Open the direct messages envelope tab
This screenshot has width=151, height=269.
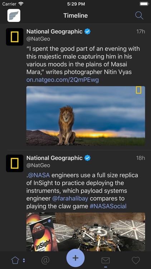(106, 261)
